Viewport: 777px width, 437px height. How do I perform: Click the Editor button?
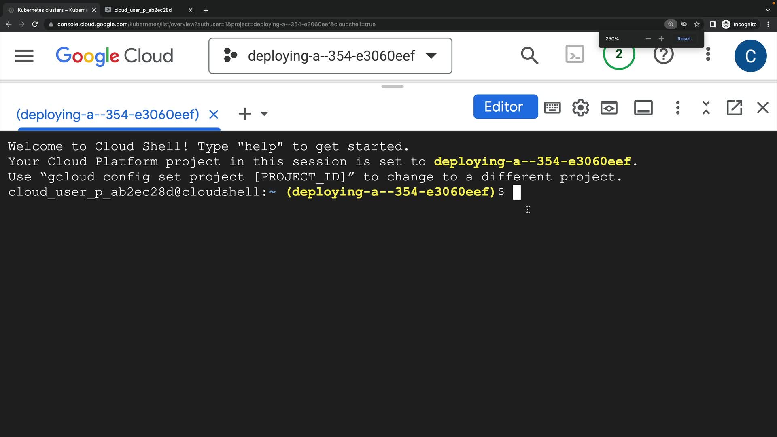(x=505, y=107)
